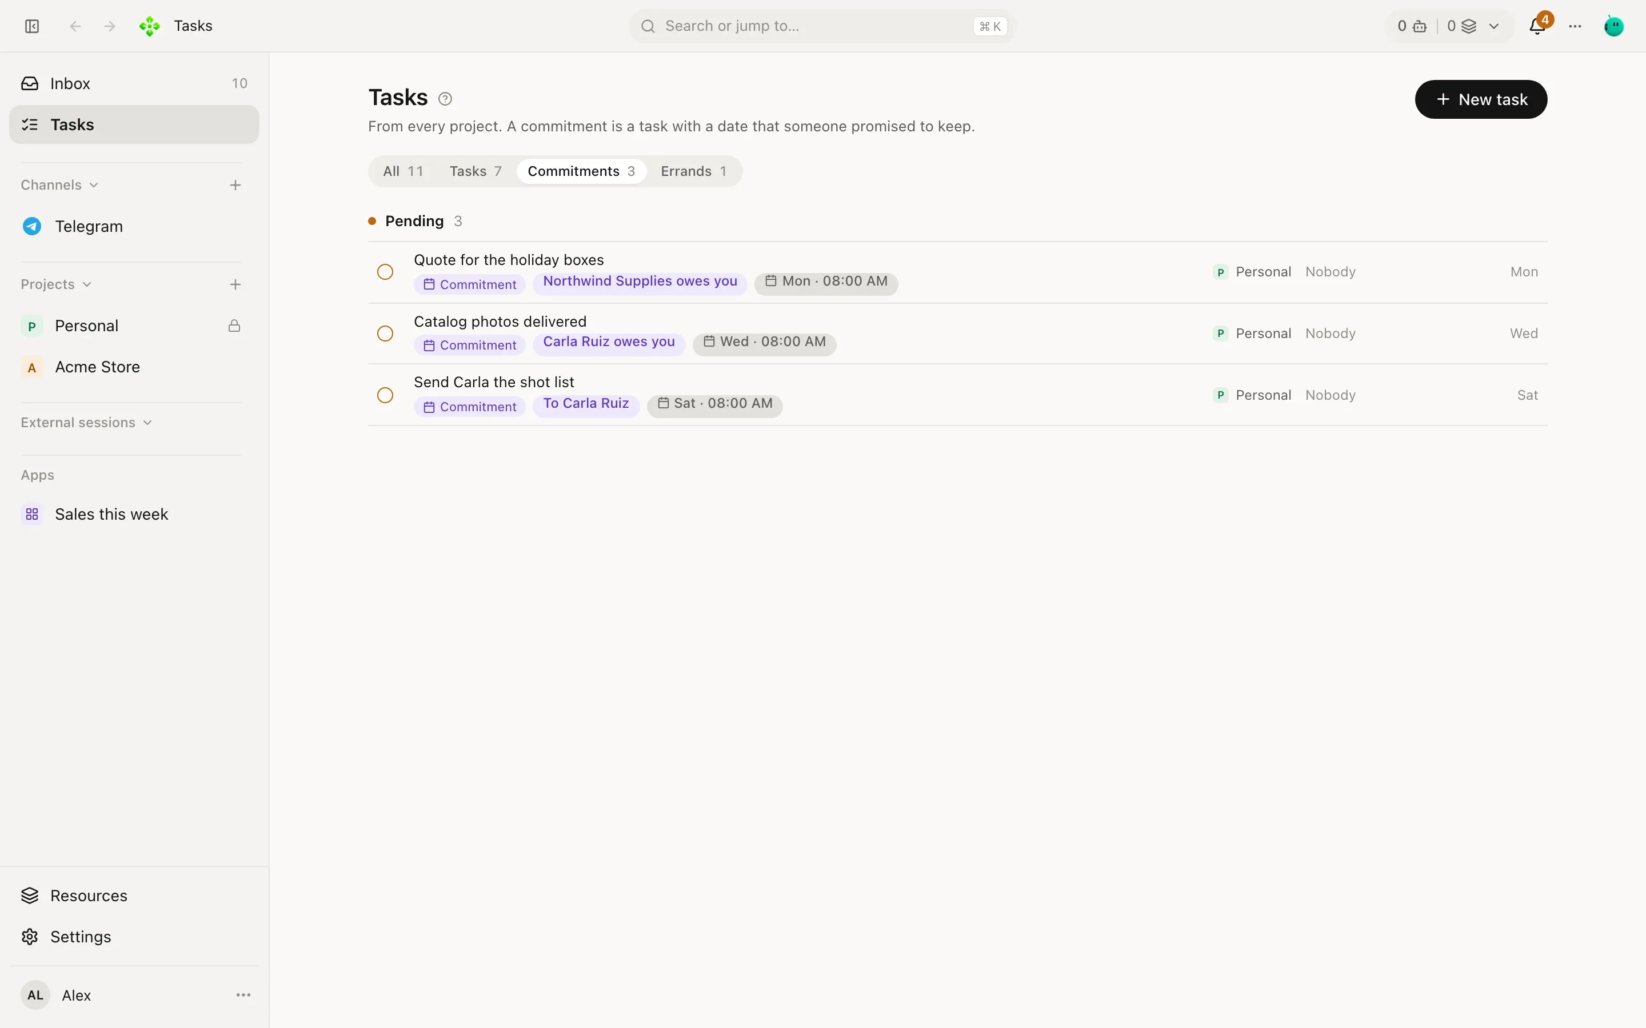This screenshot has height=1028, width=1646.
Task: Click the help icon beside Tasks heading
Action: pos(445,99)
